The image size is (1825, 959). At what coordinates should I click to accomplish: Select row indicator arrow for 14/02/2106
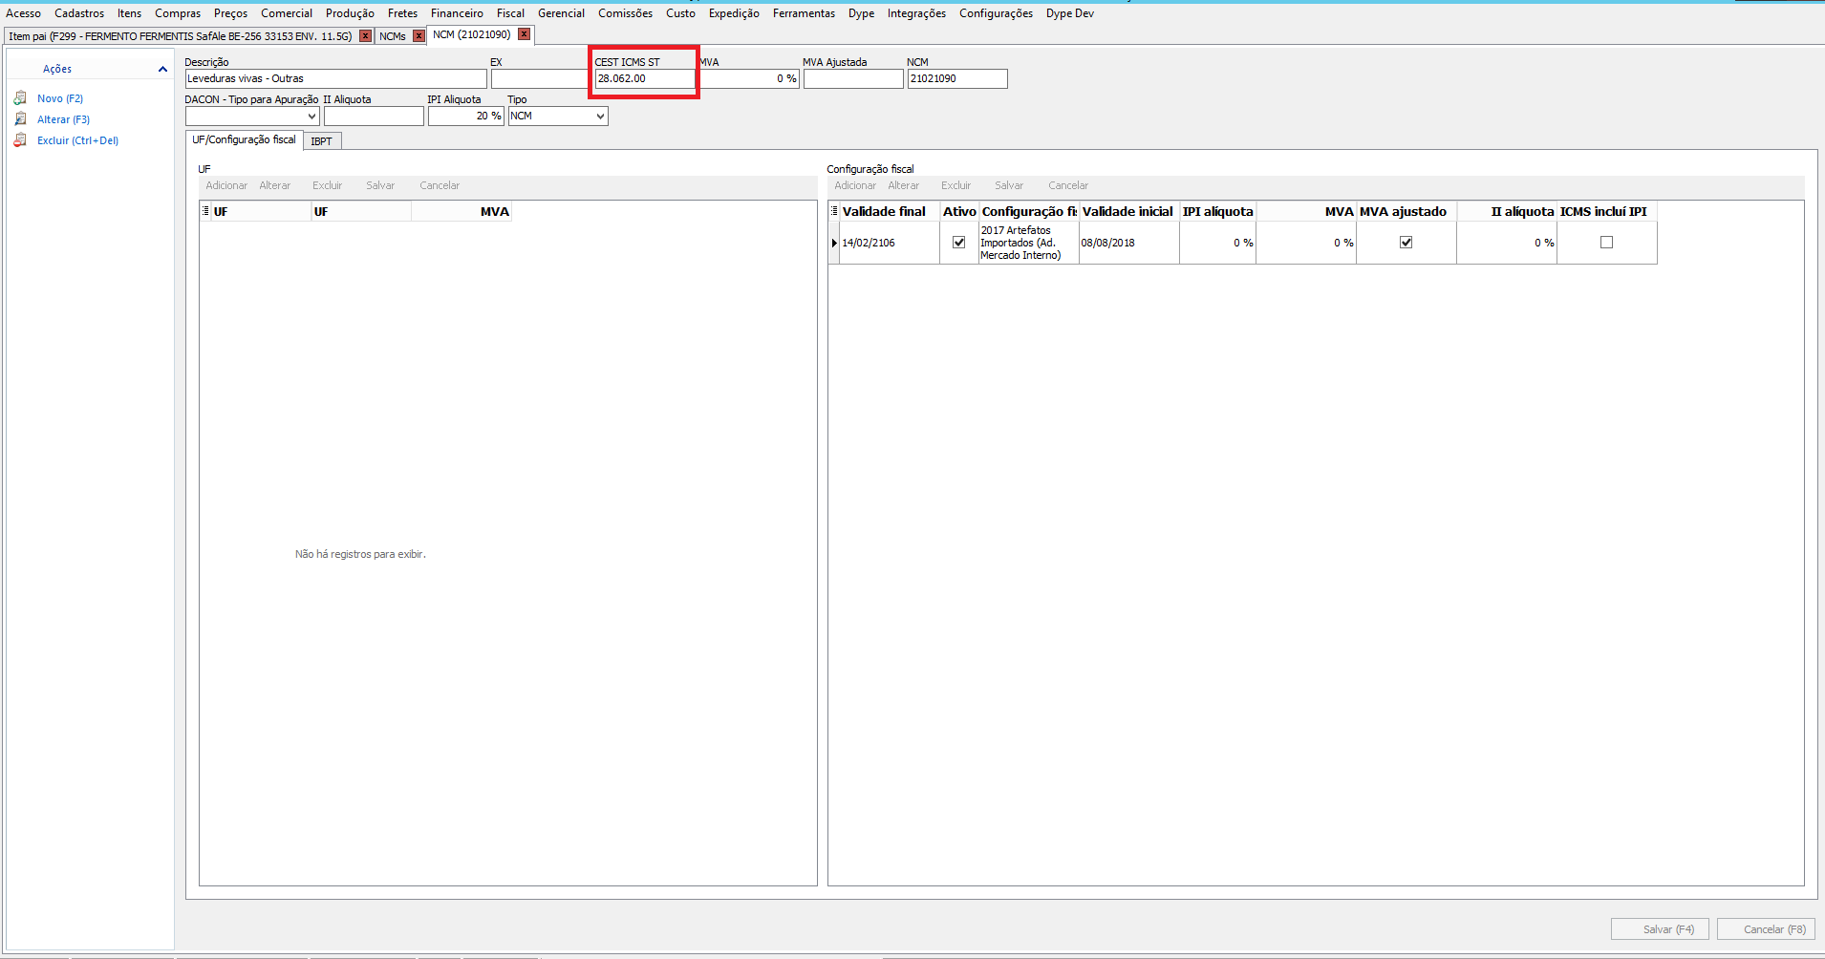[834, 243]
